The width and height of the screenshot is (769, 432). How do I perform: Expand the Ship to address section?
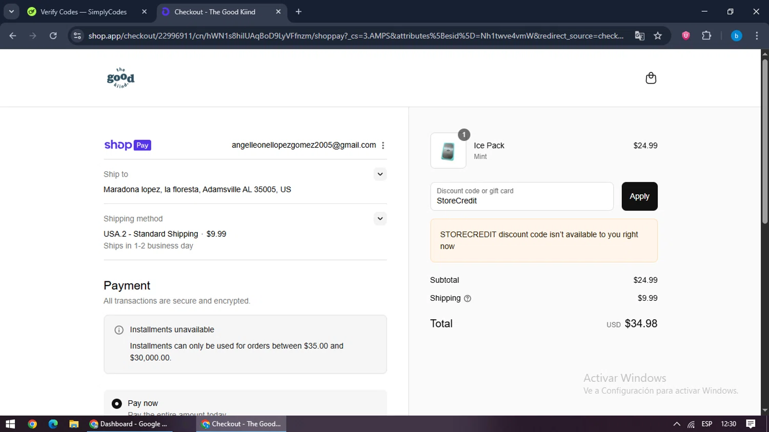[380, 174]
